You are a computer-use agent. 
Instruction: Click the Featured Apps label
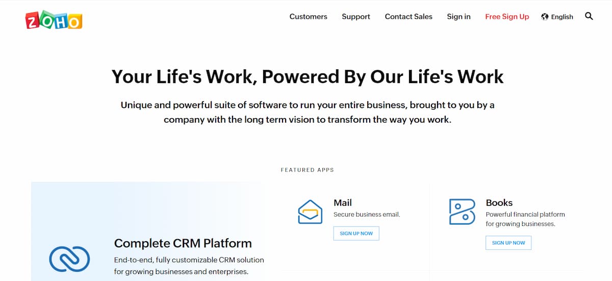[307, 170]
